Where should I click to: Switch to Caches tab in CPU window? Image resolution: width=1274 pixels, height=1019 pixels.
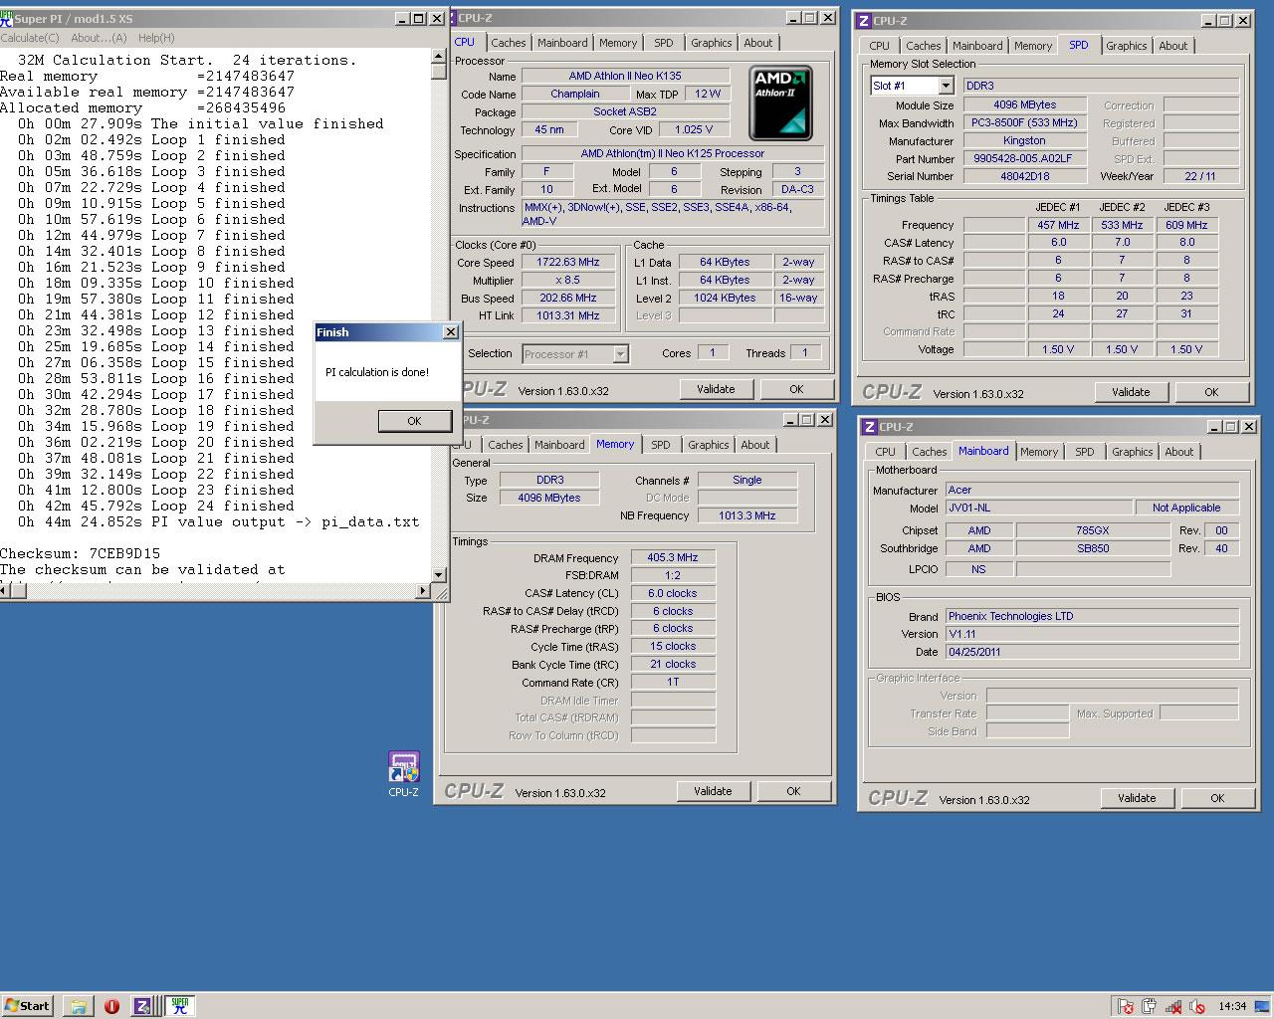(x=508, y=43)
